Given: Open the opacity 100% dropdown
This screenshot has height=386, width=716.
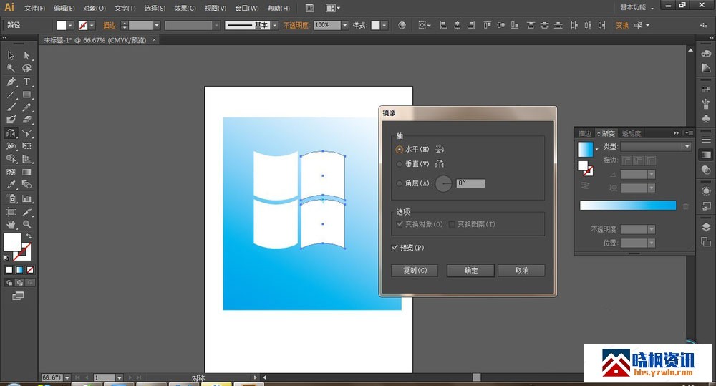Looking at the screenshot, I should point(345,26).
